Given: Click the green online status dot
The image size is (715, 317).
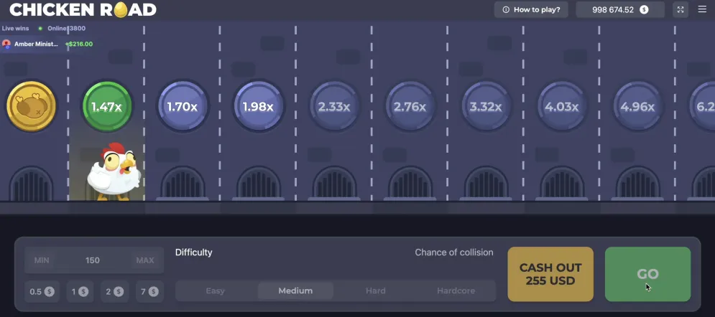Looking at the screenshot, I should (40, 28).
